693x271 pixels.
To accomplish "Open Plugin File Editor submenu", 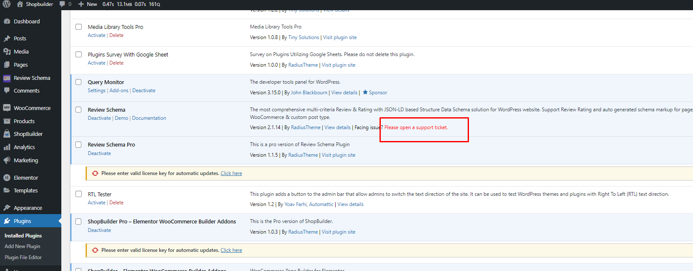I will [x=23, y=257].
